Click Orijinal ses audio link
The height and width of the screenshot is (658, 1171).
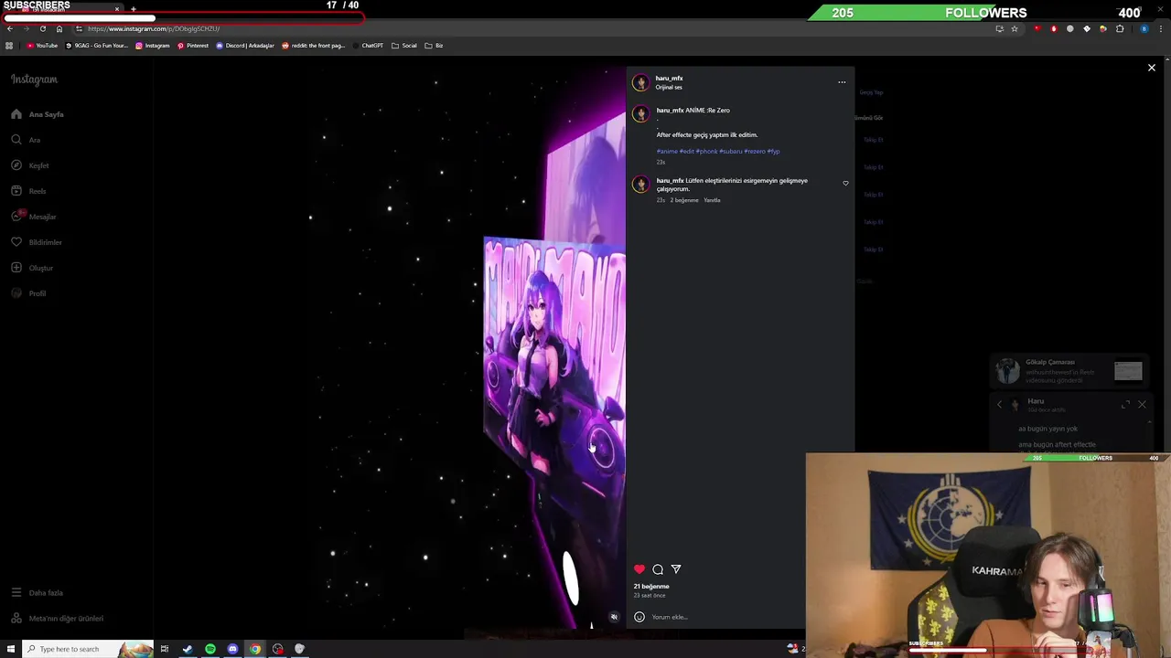[669, 88]
